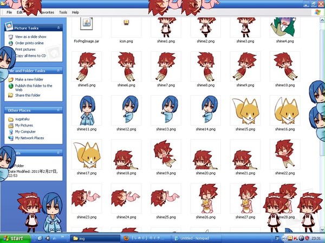The height and width of the screenshot is (243, 325).
Task: Go to My Network Places
Action: pos(29,138)
